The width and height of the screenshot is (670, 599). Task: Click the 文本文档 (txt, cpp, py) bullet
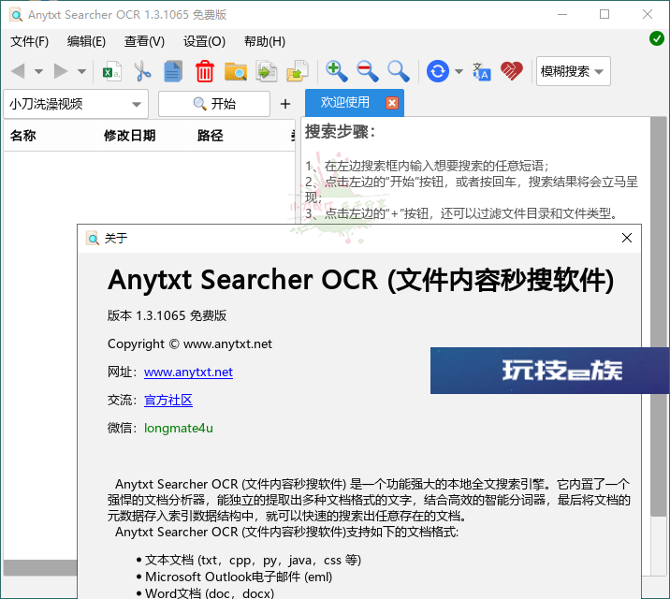(253, 560)
